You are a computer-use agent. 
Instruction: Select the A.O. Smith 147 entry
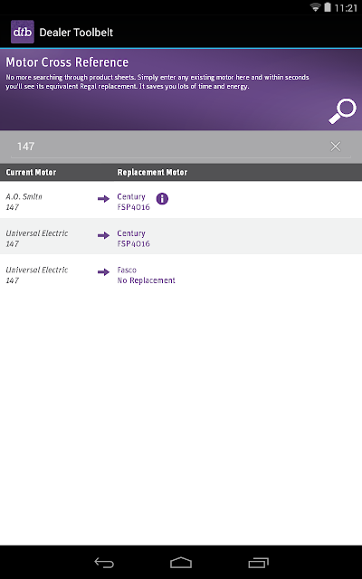click(x=24, y=202)
